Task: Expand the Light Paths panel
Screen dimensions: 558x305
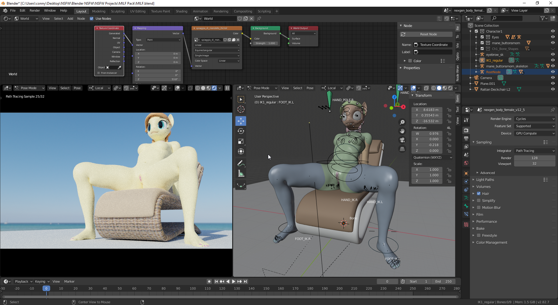Action: [485, 180]
